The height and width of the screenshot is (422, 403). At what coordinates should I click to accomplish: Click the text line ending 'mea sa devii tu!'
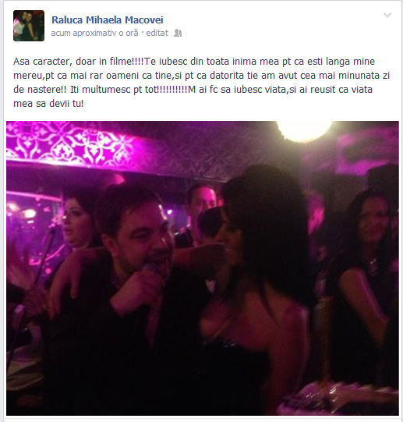pyautogui.click(x=48, y=103)
